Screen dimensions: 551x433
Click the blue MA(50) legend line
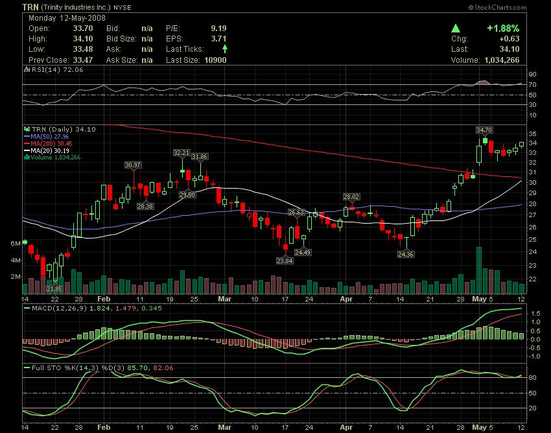(27, 136)
